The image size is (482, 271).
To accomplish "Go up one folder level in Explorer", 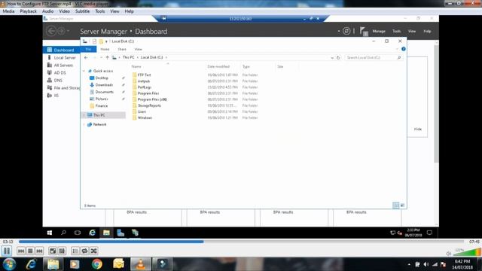I will (x=107, y=57).
